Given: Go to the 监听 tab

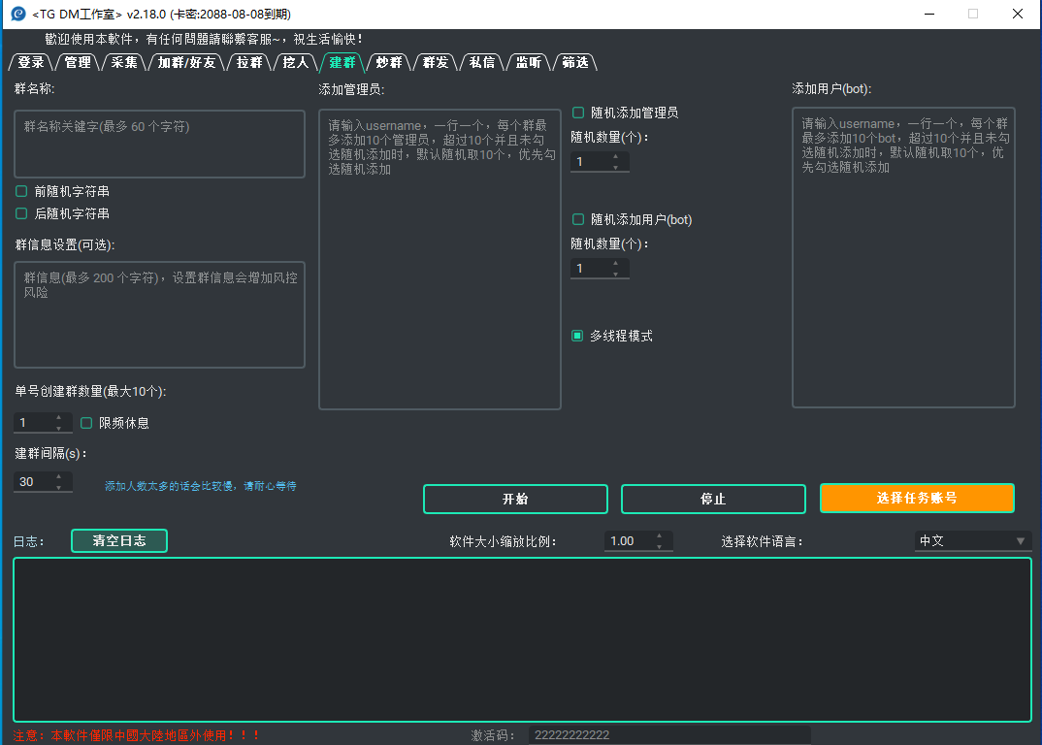Looking at the screenshot, I should click(529, 62).
